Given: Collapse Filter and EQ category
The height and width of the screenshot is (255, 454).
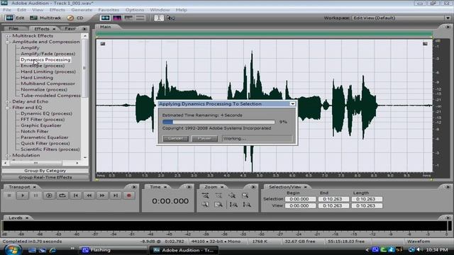Looking at the screenshot, I should pyautogui.click(x=7, y=108).
